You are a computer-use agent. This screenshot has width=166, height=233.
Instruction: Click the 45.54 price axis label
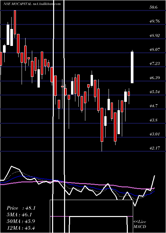(x=155, y=92)
